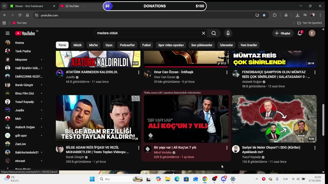Screen dimensions: 328x184
Task: Click the YouTube logo
Action: tap(25, 33)
